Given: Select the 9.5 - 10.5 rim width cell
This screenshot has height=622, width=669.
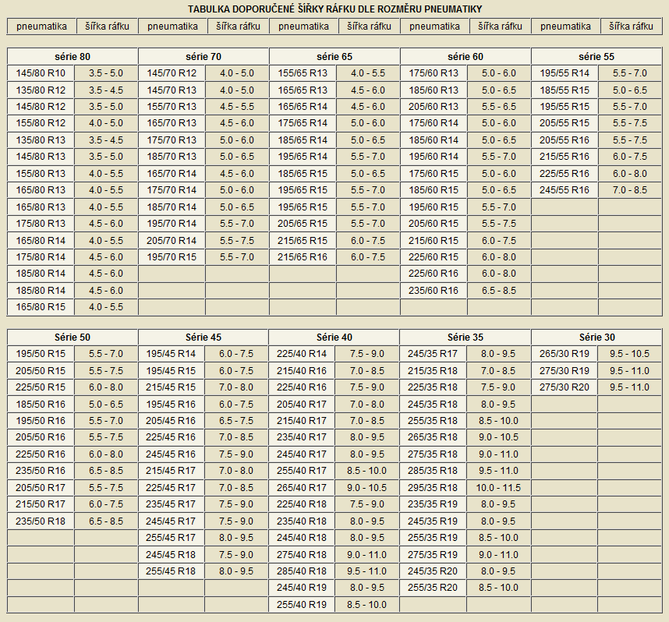Looking at the screenshot, I should pos(629,353).
